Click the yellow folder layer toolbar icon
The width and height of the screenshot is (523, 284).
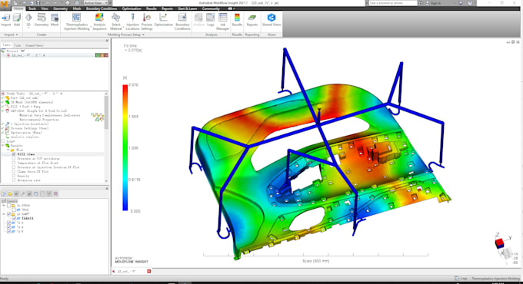[10, 193]
